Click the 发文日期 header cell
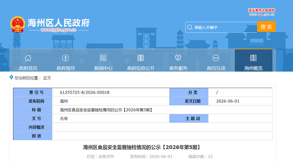Image resolution: width=293 pixels, height=162 pixels. point(189,101)
